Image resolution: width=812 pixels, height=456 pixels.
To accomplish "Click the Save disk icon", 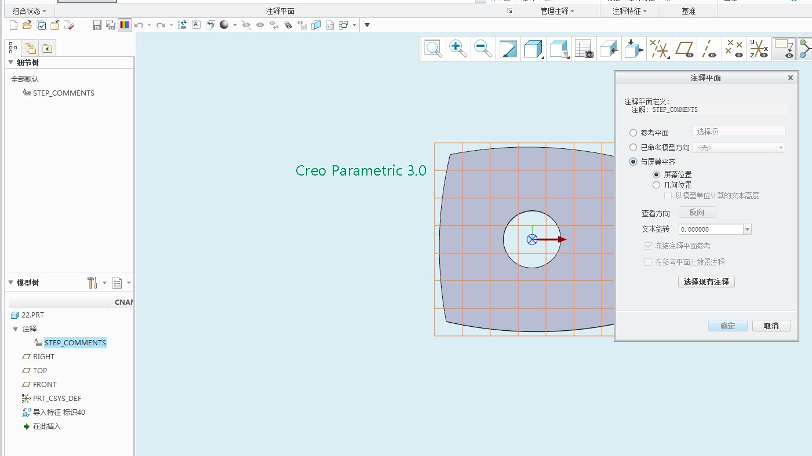I will [97, 25].
